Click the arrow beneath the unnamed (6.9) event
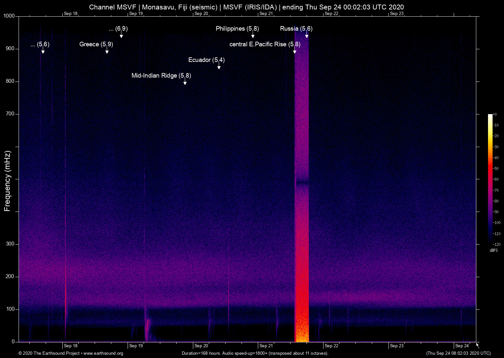Viewport: 504px width, 358px height. click(121, 35)
